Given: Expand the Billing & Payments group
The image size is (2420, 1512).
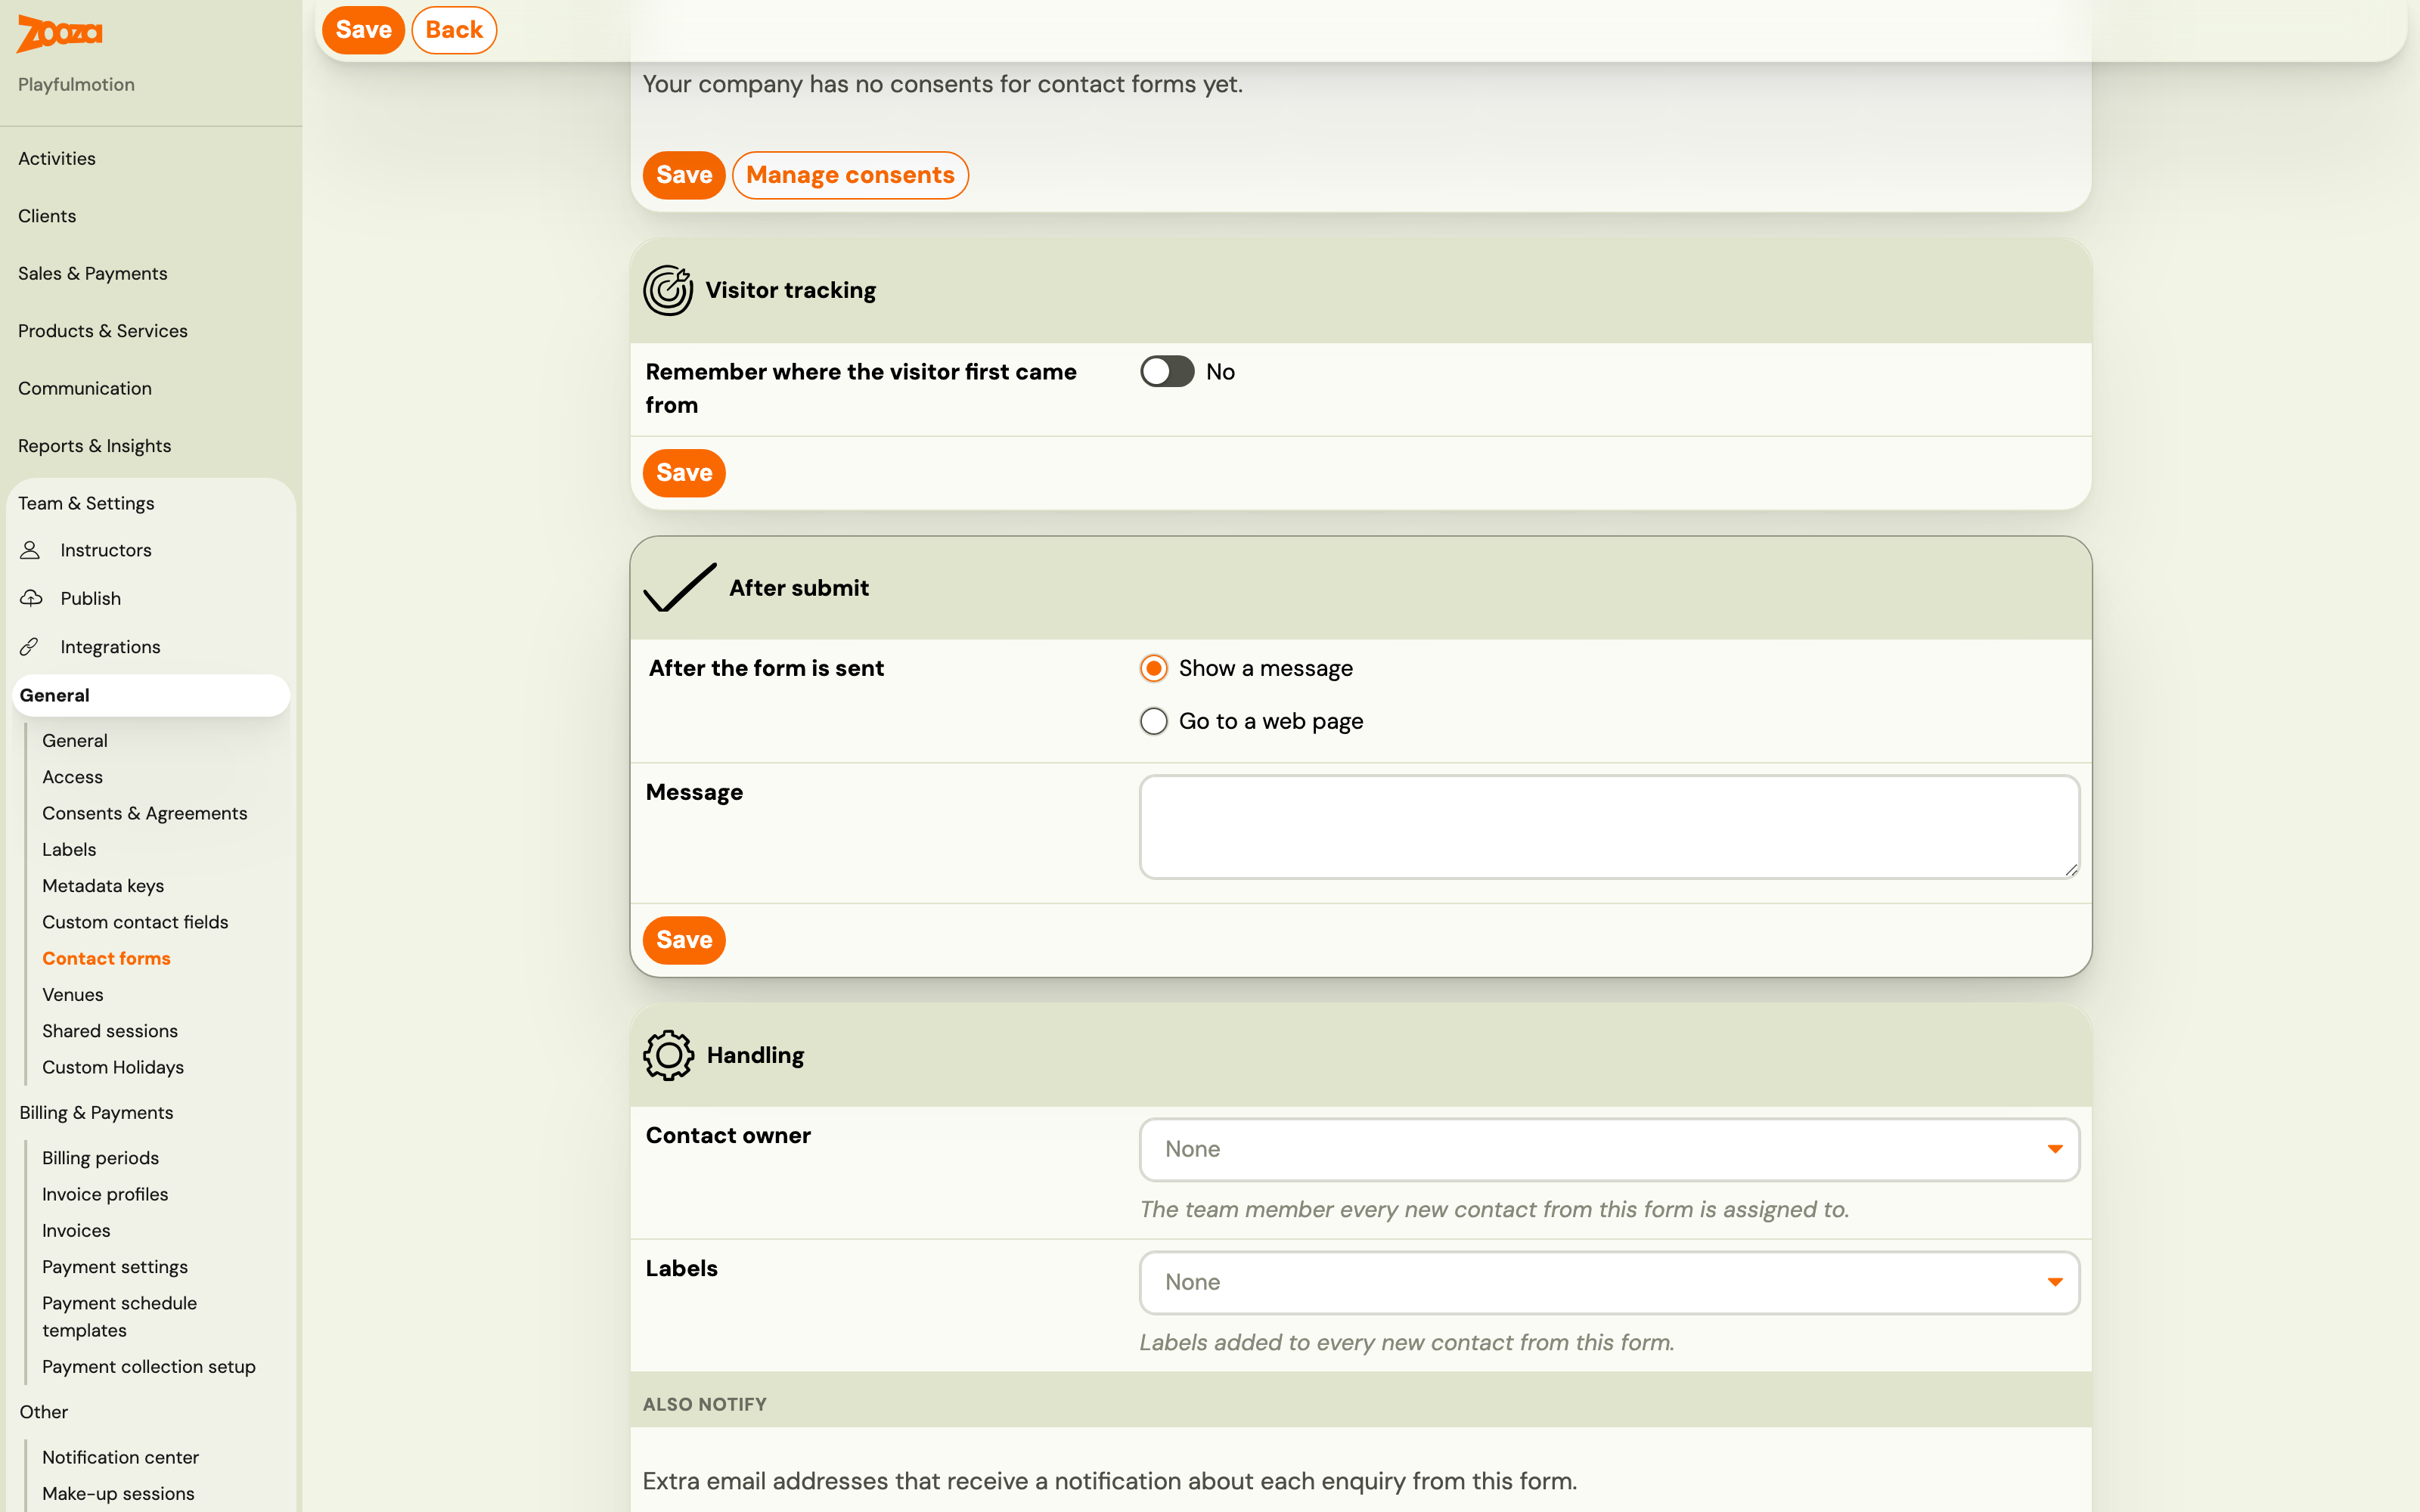Looking at the screenshot, I should tap(96, 1112).
